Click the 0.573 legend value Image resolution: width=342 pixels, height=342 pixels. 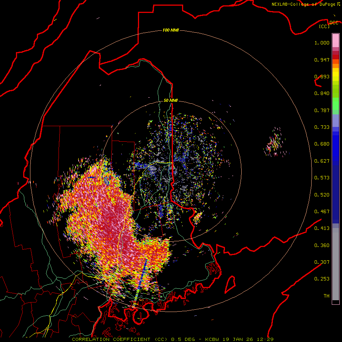click(322, 178)
